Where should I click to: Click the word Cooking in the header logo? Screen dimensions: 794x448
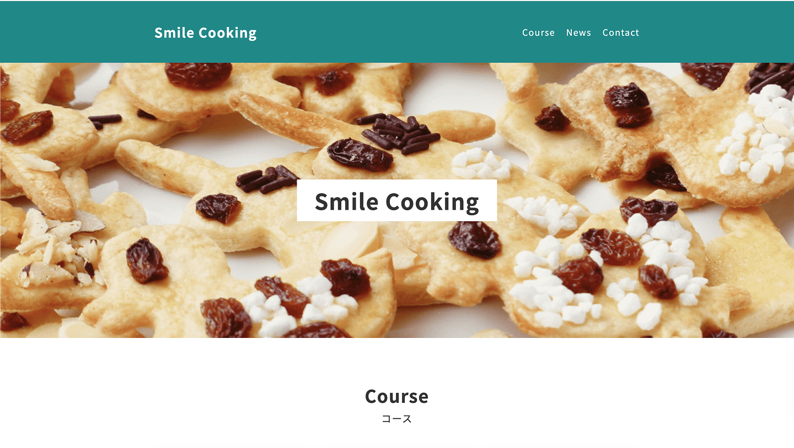(x=227, y=34)
